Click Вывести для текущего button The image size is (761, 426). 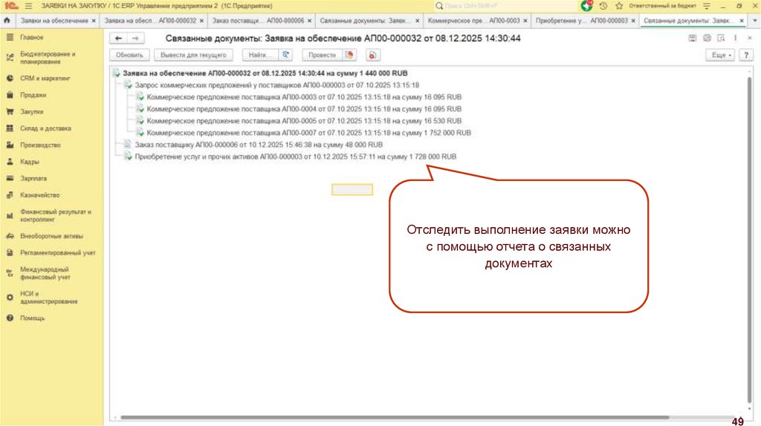(x=193, y=55)
